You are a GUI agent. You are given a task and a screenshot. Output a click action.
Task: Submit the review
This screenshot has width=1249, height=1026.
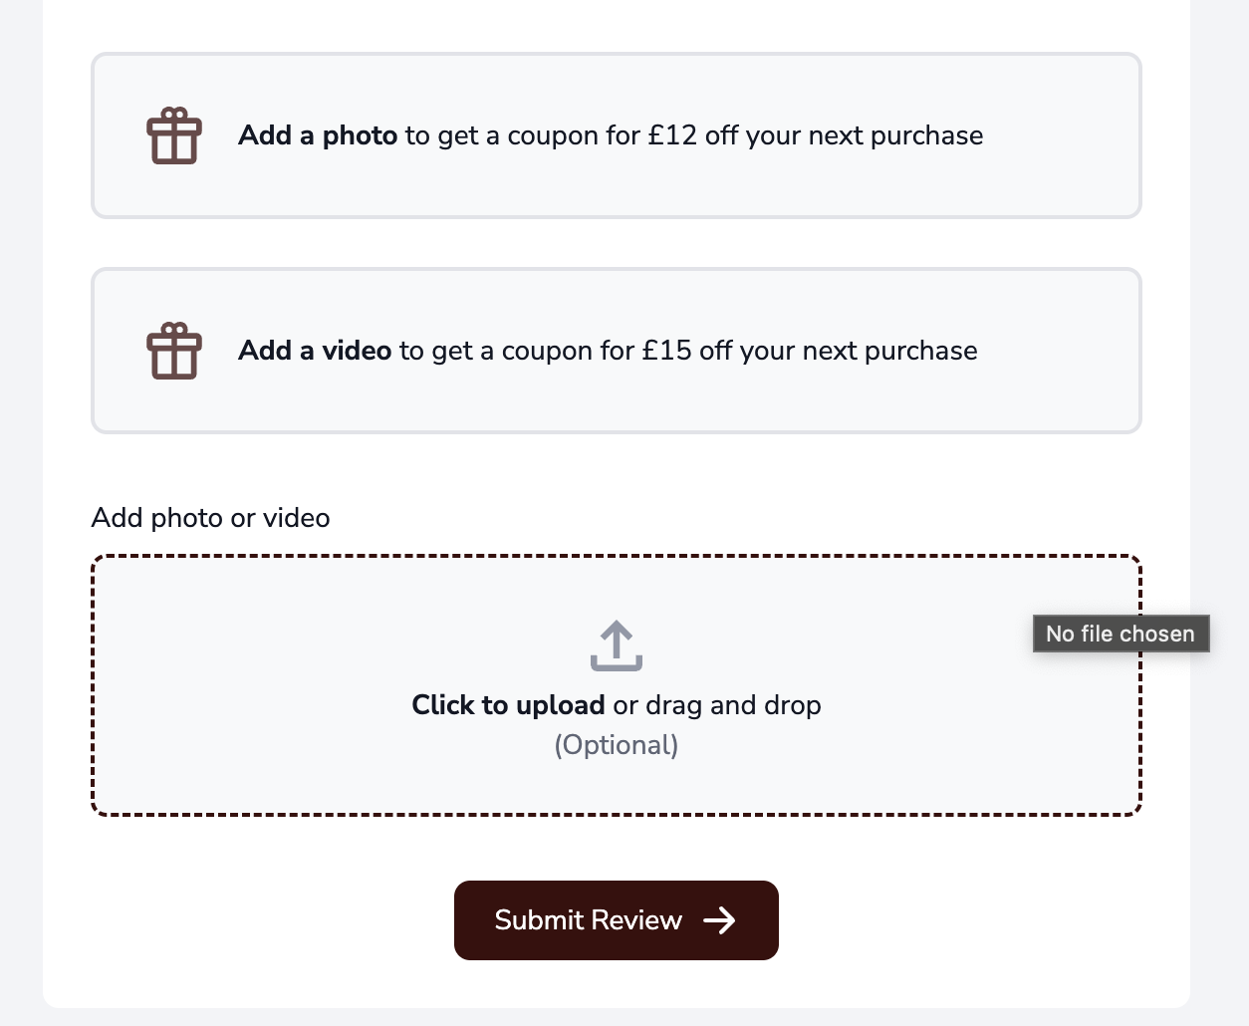tap(617, 920)
